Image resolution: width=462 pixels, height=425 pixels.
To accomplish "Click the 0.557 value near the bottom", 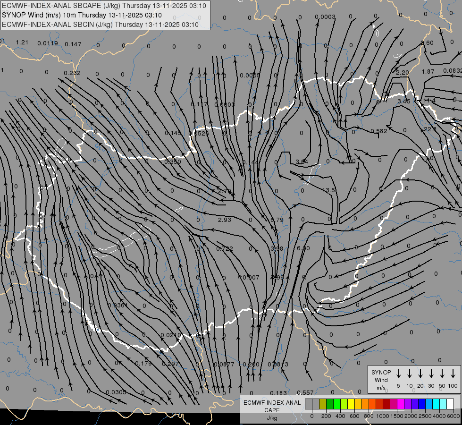I will click(x=305, y=392).
